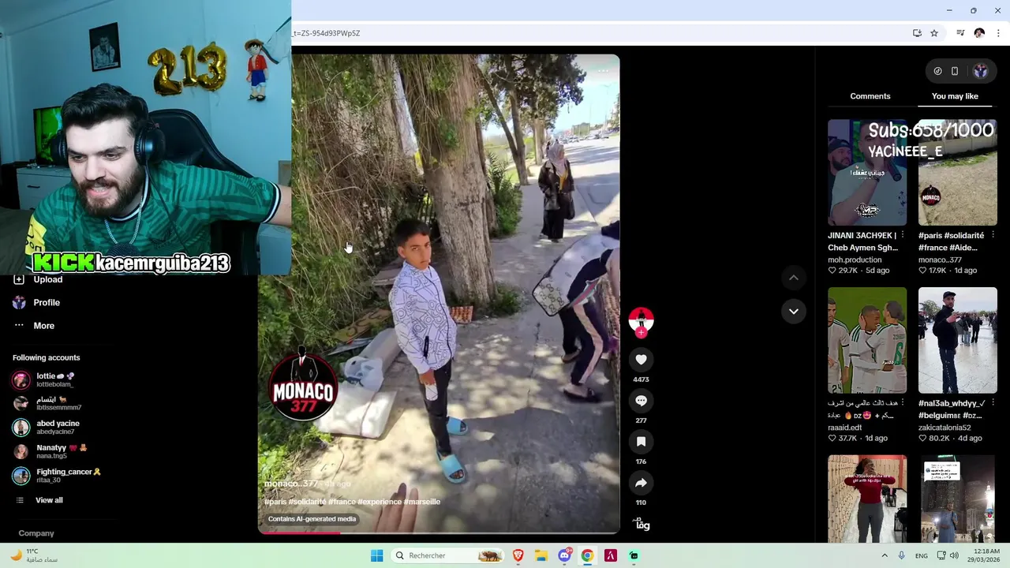The width and height of the screenshot is (1010, 568).
Task: Open the red-top woman video thumbnail
Action: 867,499
